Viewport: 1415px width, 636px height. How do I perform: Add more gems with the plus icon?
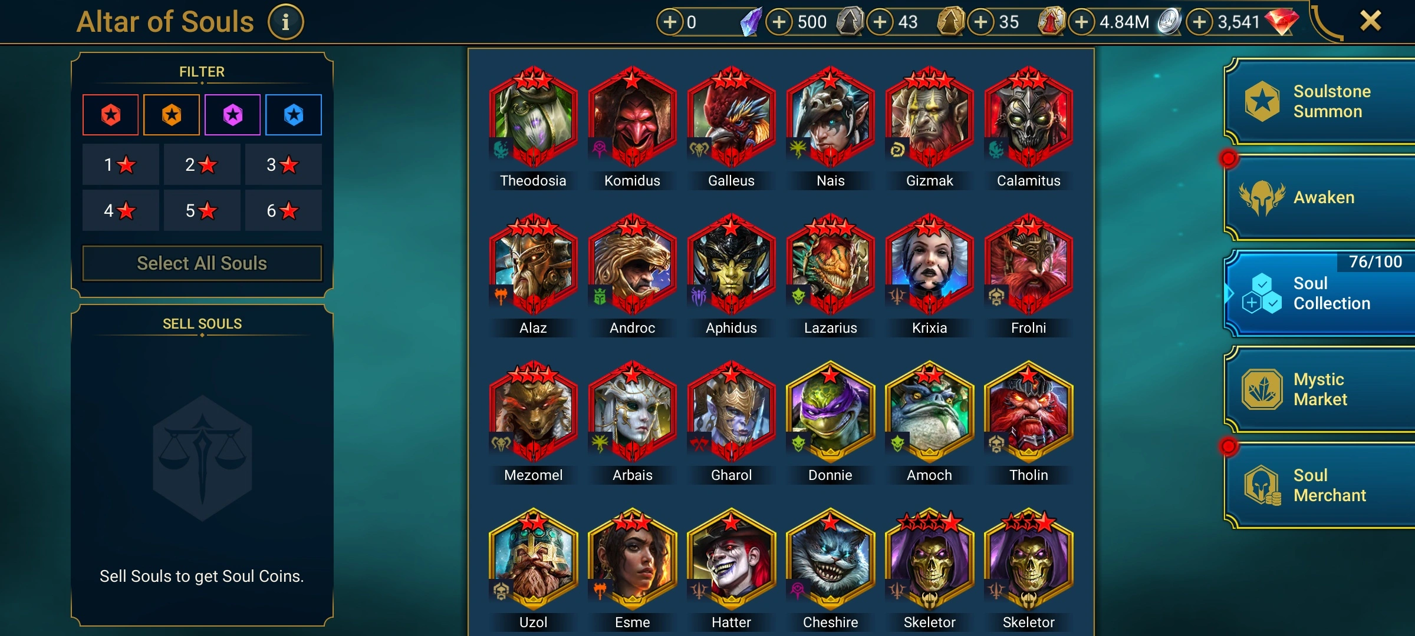pos(1200,22)
